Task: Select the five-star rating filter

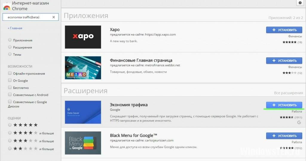Action: tap(10, 125)
